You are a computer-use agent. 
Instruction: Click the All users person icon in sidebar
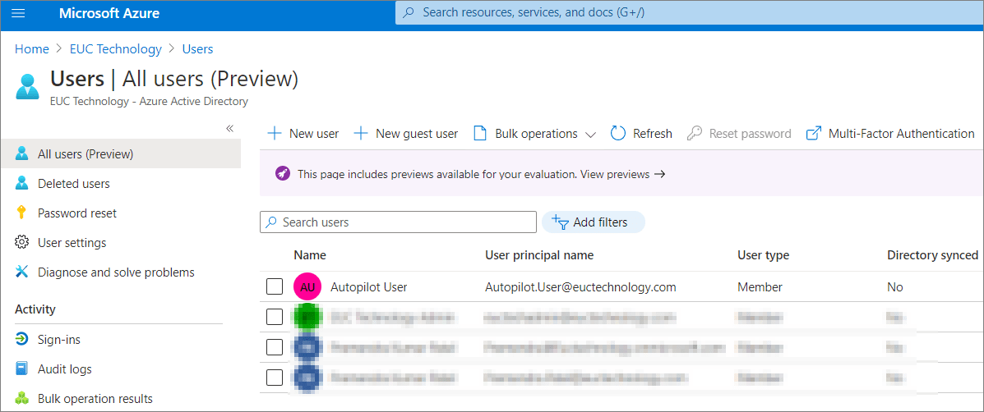point(22,153)
